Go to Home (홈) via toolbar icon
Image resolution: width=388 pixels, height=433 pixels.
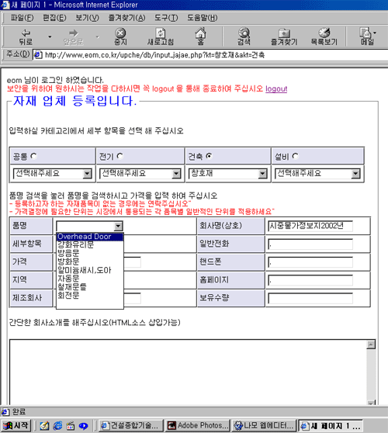click(x=200, y=37)
